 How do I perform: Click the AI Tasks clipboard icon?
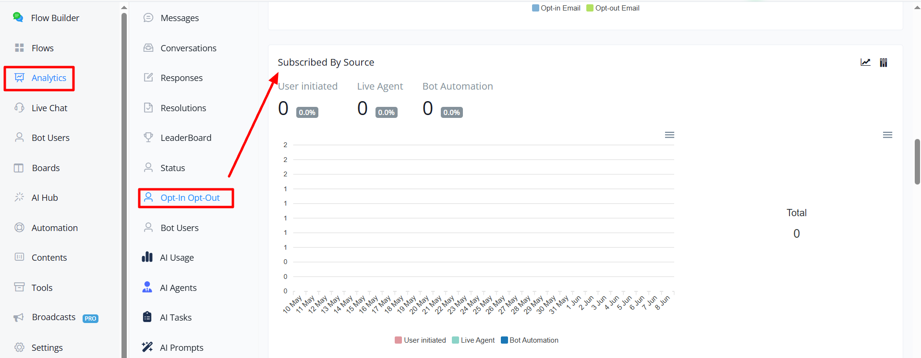coord(147,317)
